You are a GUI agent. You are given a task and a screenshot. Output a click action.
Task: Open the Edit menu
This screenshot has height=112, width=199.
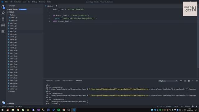(x=11, y=2)
